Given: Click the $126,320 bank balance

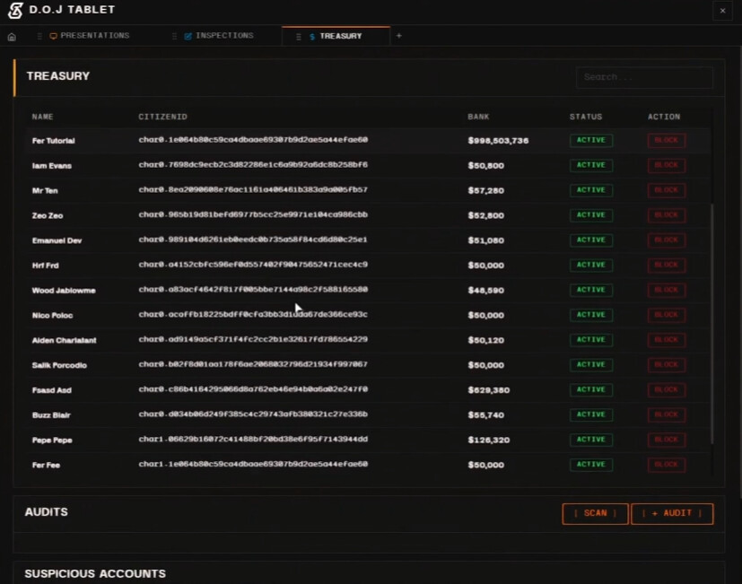Looking at the screenshot, I should click(489, 440).
